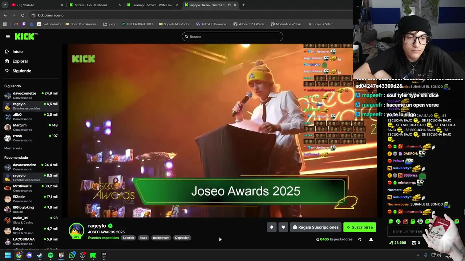Click the browser back arrow
The width and height of the screenshot is (465, 261).
[x=5, y=15]
